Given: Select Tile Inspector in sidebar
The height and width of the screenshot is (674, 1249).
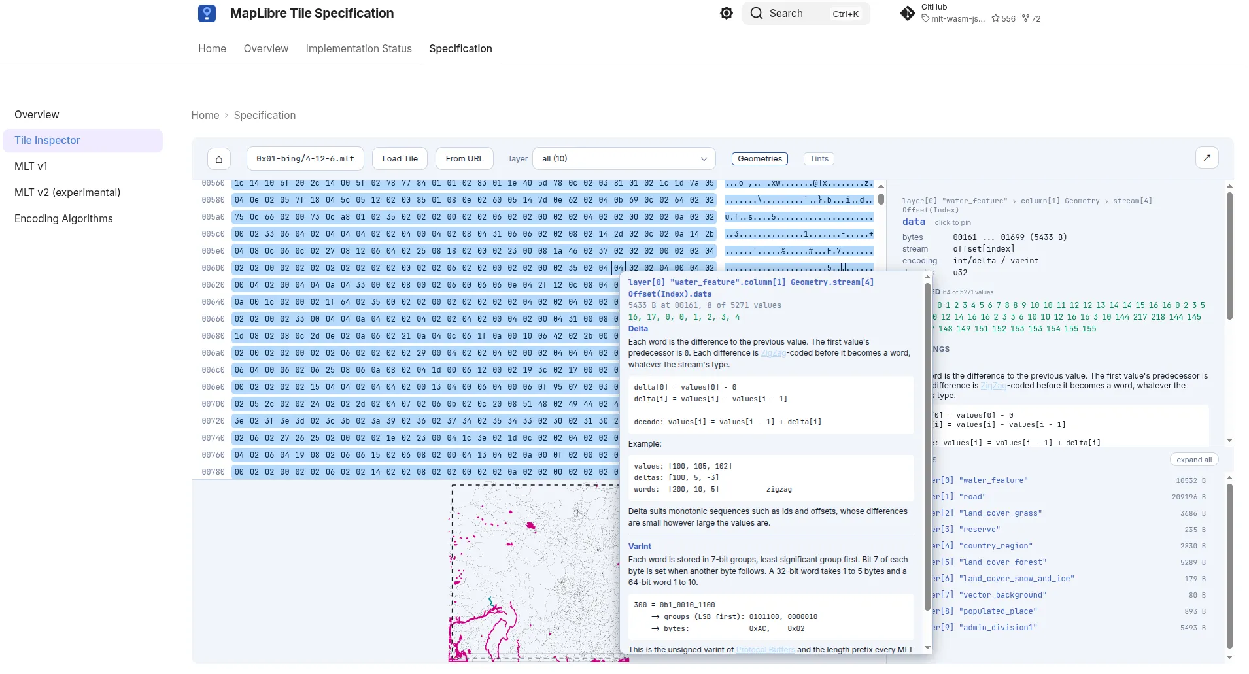Looking at the screenshot, I should click(x=83, y=141).
